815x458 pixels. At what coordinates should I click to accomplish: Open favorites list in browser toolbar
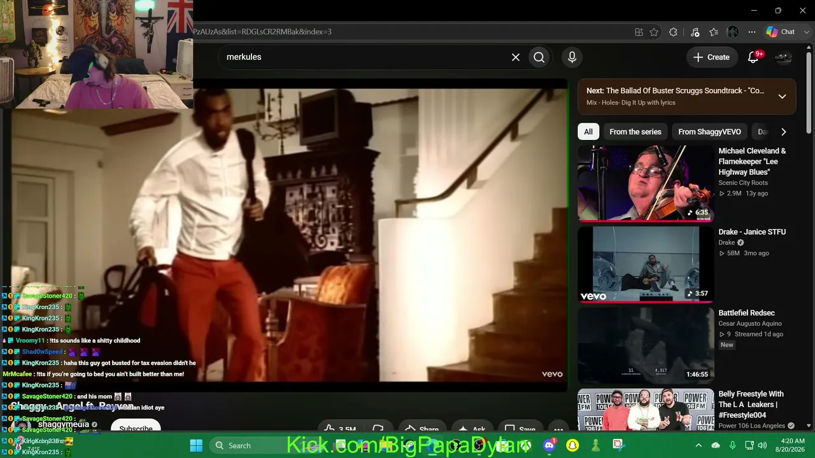pos(714,32)
